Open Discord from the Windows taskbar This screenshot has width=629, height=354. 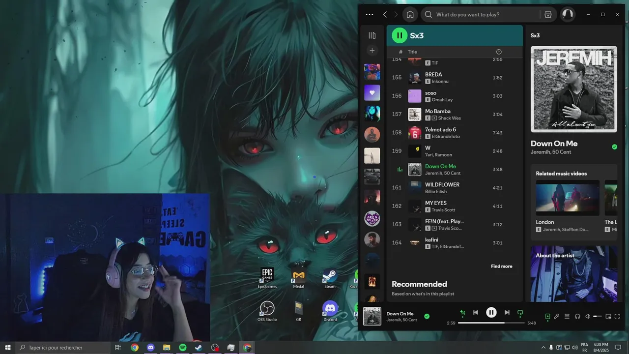click(150, 348)
